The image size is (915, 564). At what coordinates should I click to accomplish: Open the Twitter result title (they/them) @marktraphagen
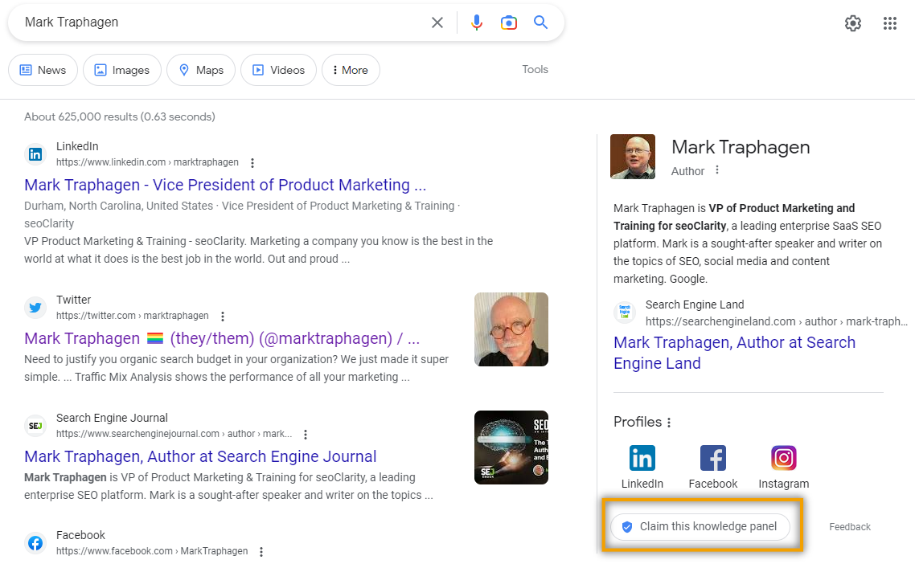(x=222, y=338)
